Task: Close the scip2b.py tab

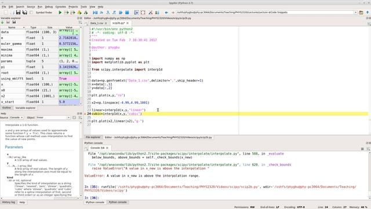Action: pos(128,23)
